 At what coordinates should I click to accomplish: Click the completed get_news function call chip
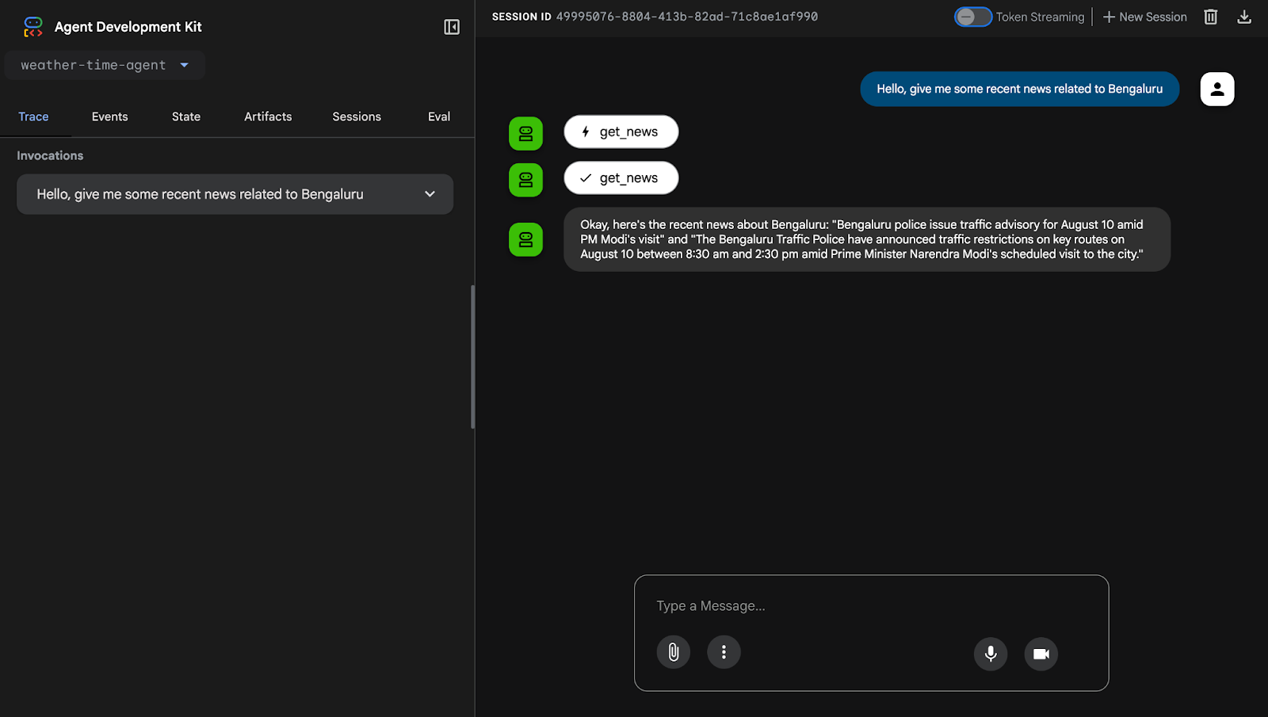tap(621, 177)
